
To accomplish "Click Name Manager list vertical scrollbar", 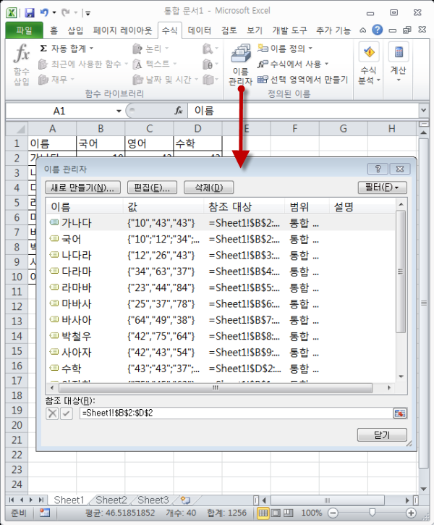I will (401, 272).
